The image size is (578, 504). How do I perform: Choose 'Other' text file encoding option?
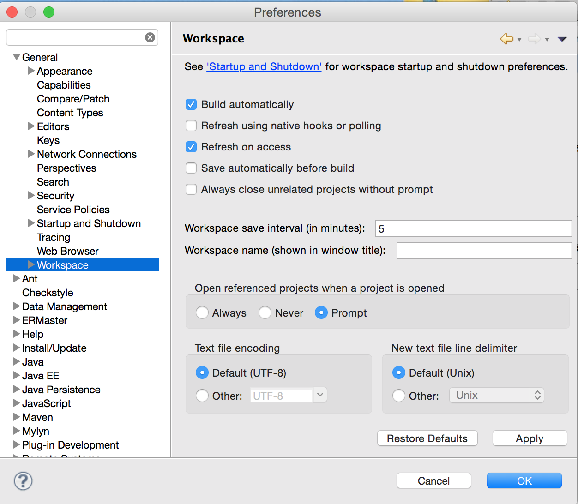pos(202,395)
